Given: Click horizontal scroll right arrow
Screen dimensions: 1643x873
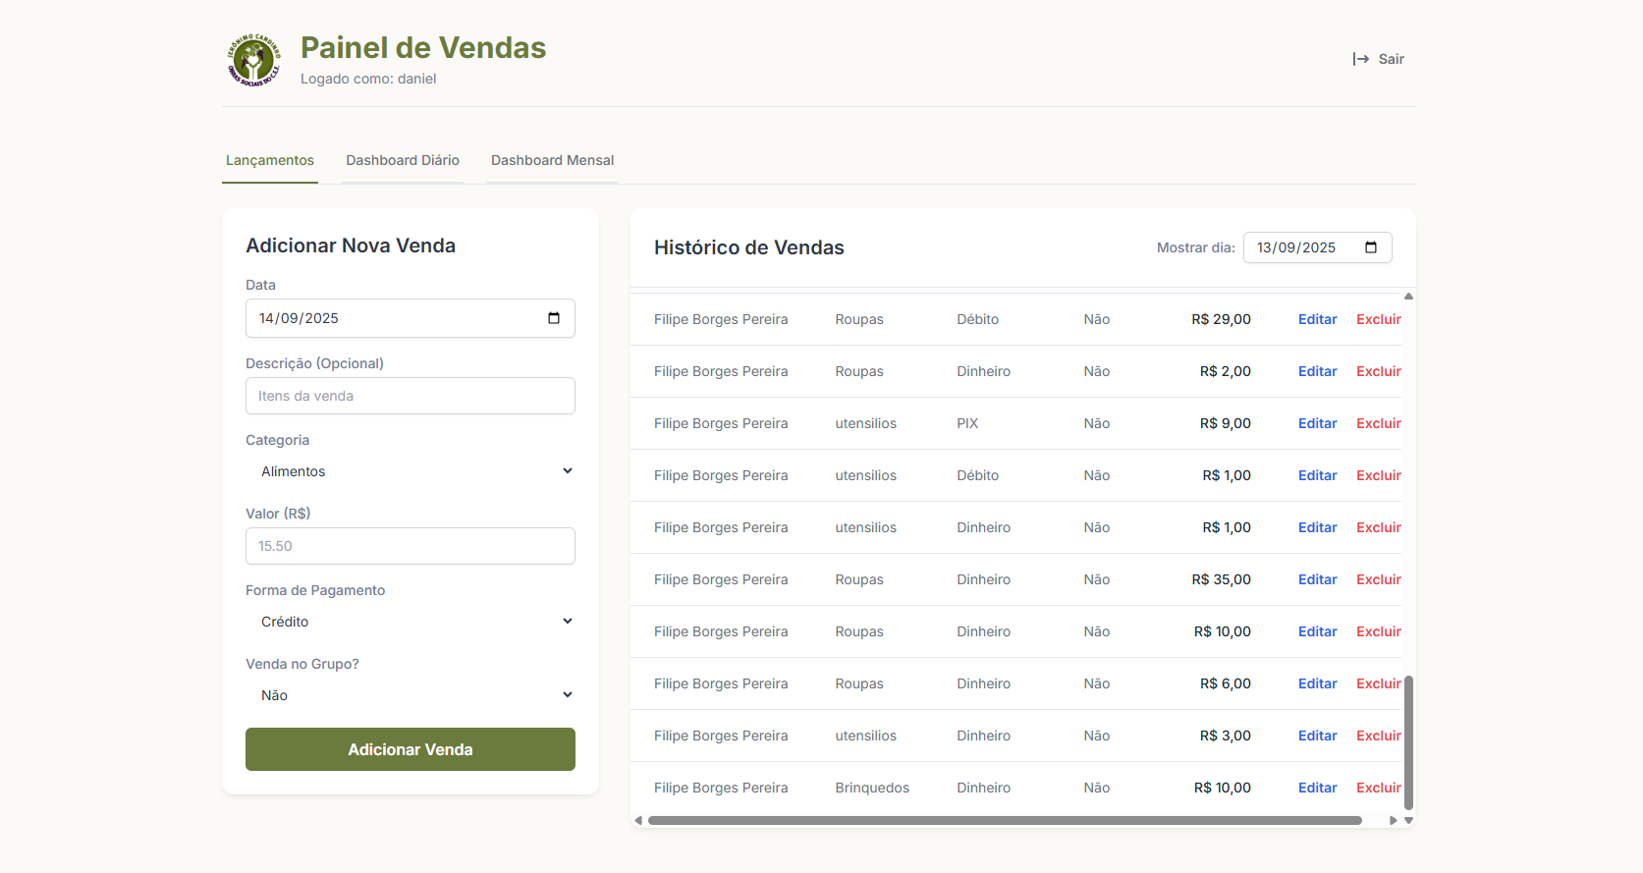Looking at the screenshot, I should [x=1393, y=820].
